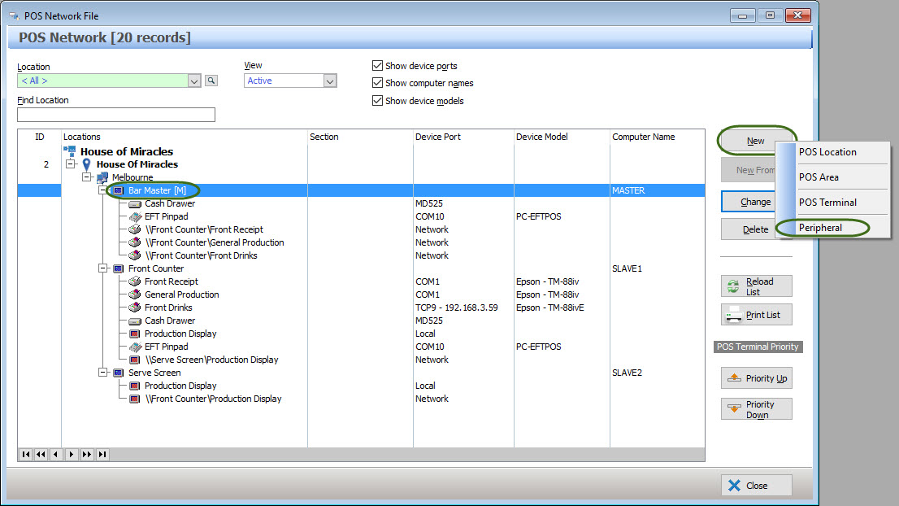Uncheck Show device ports
Viewport: 899px width, 506px height.
point(377,66)
